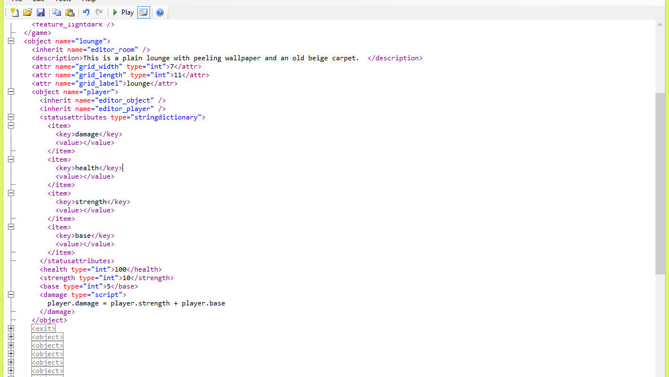Image resolution: width=669 pixels, height=377 pixels.
Task: Collapse the item containing the strength key
Action: tap(11, 193)
